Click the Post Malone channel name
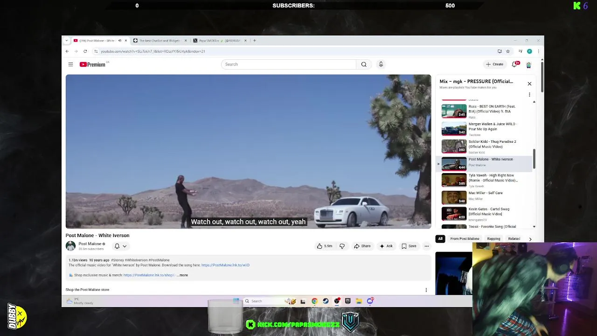597x336 pixels. [x=90, y=244]
